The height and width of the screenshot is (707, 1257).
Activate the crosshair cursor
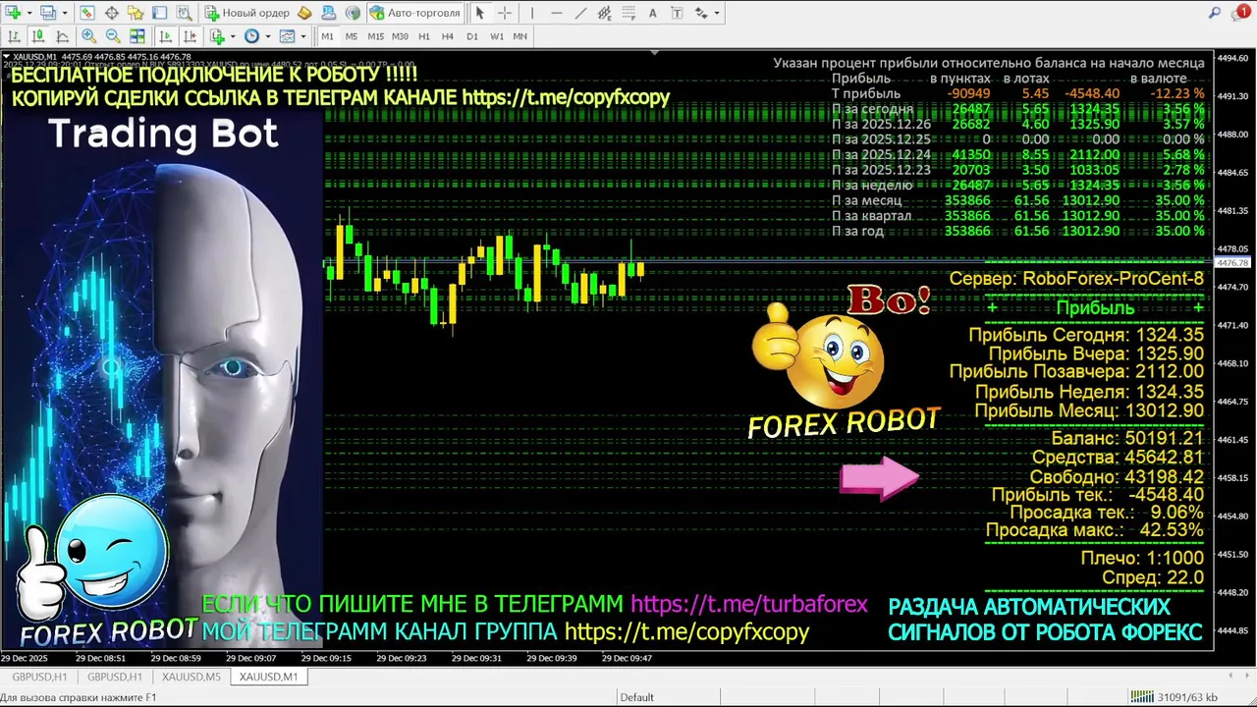coord(505,13)
